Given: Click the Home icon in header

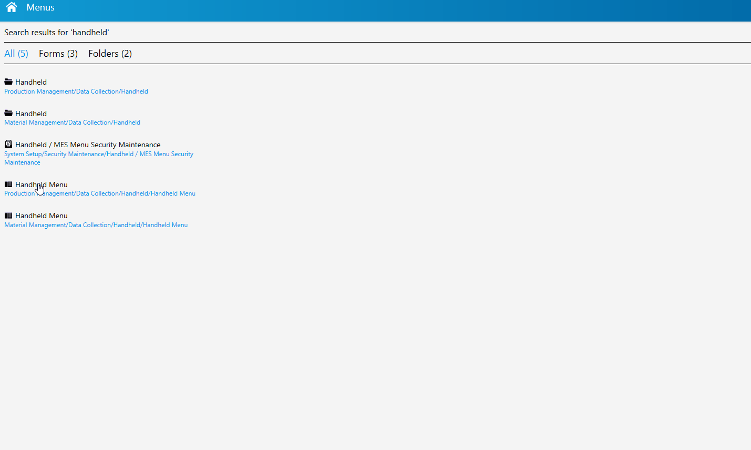Looking at the screenshot, I should click(12, 7).
